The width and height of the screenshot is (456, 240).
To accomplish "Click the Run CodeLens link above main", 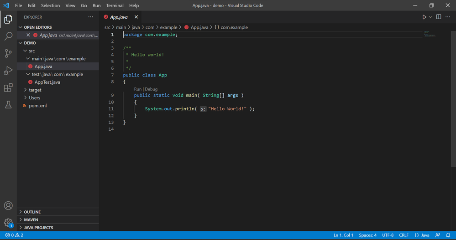I will [137, 89].
